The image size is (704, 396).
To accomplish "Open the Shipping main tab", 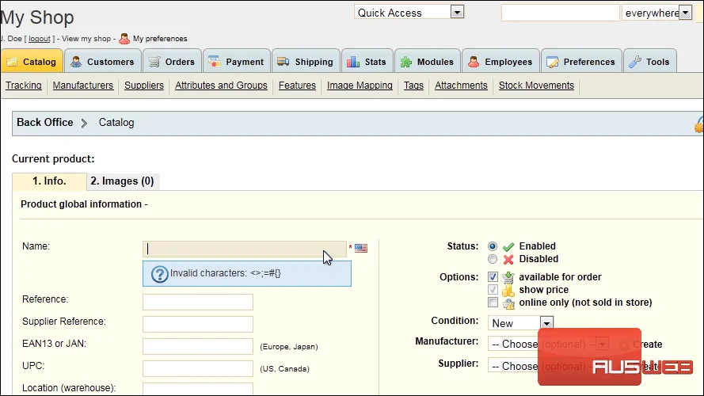I will 306,61.
